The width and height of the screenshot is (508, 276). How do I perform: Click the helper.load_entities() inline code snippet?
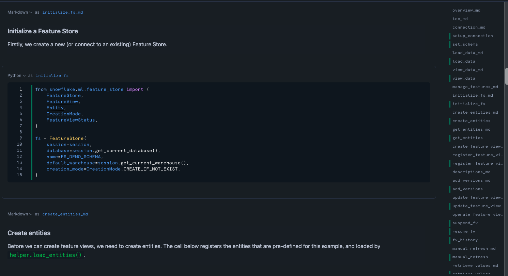click(x=45, y=255)
